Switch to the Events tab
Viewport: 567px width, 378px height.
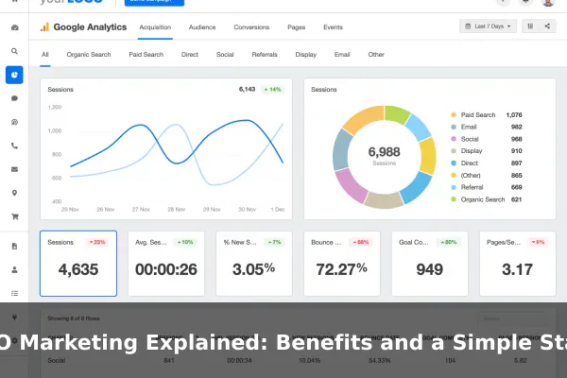pos(333,27)
